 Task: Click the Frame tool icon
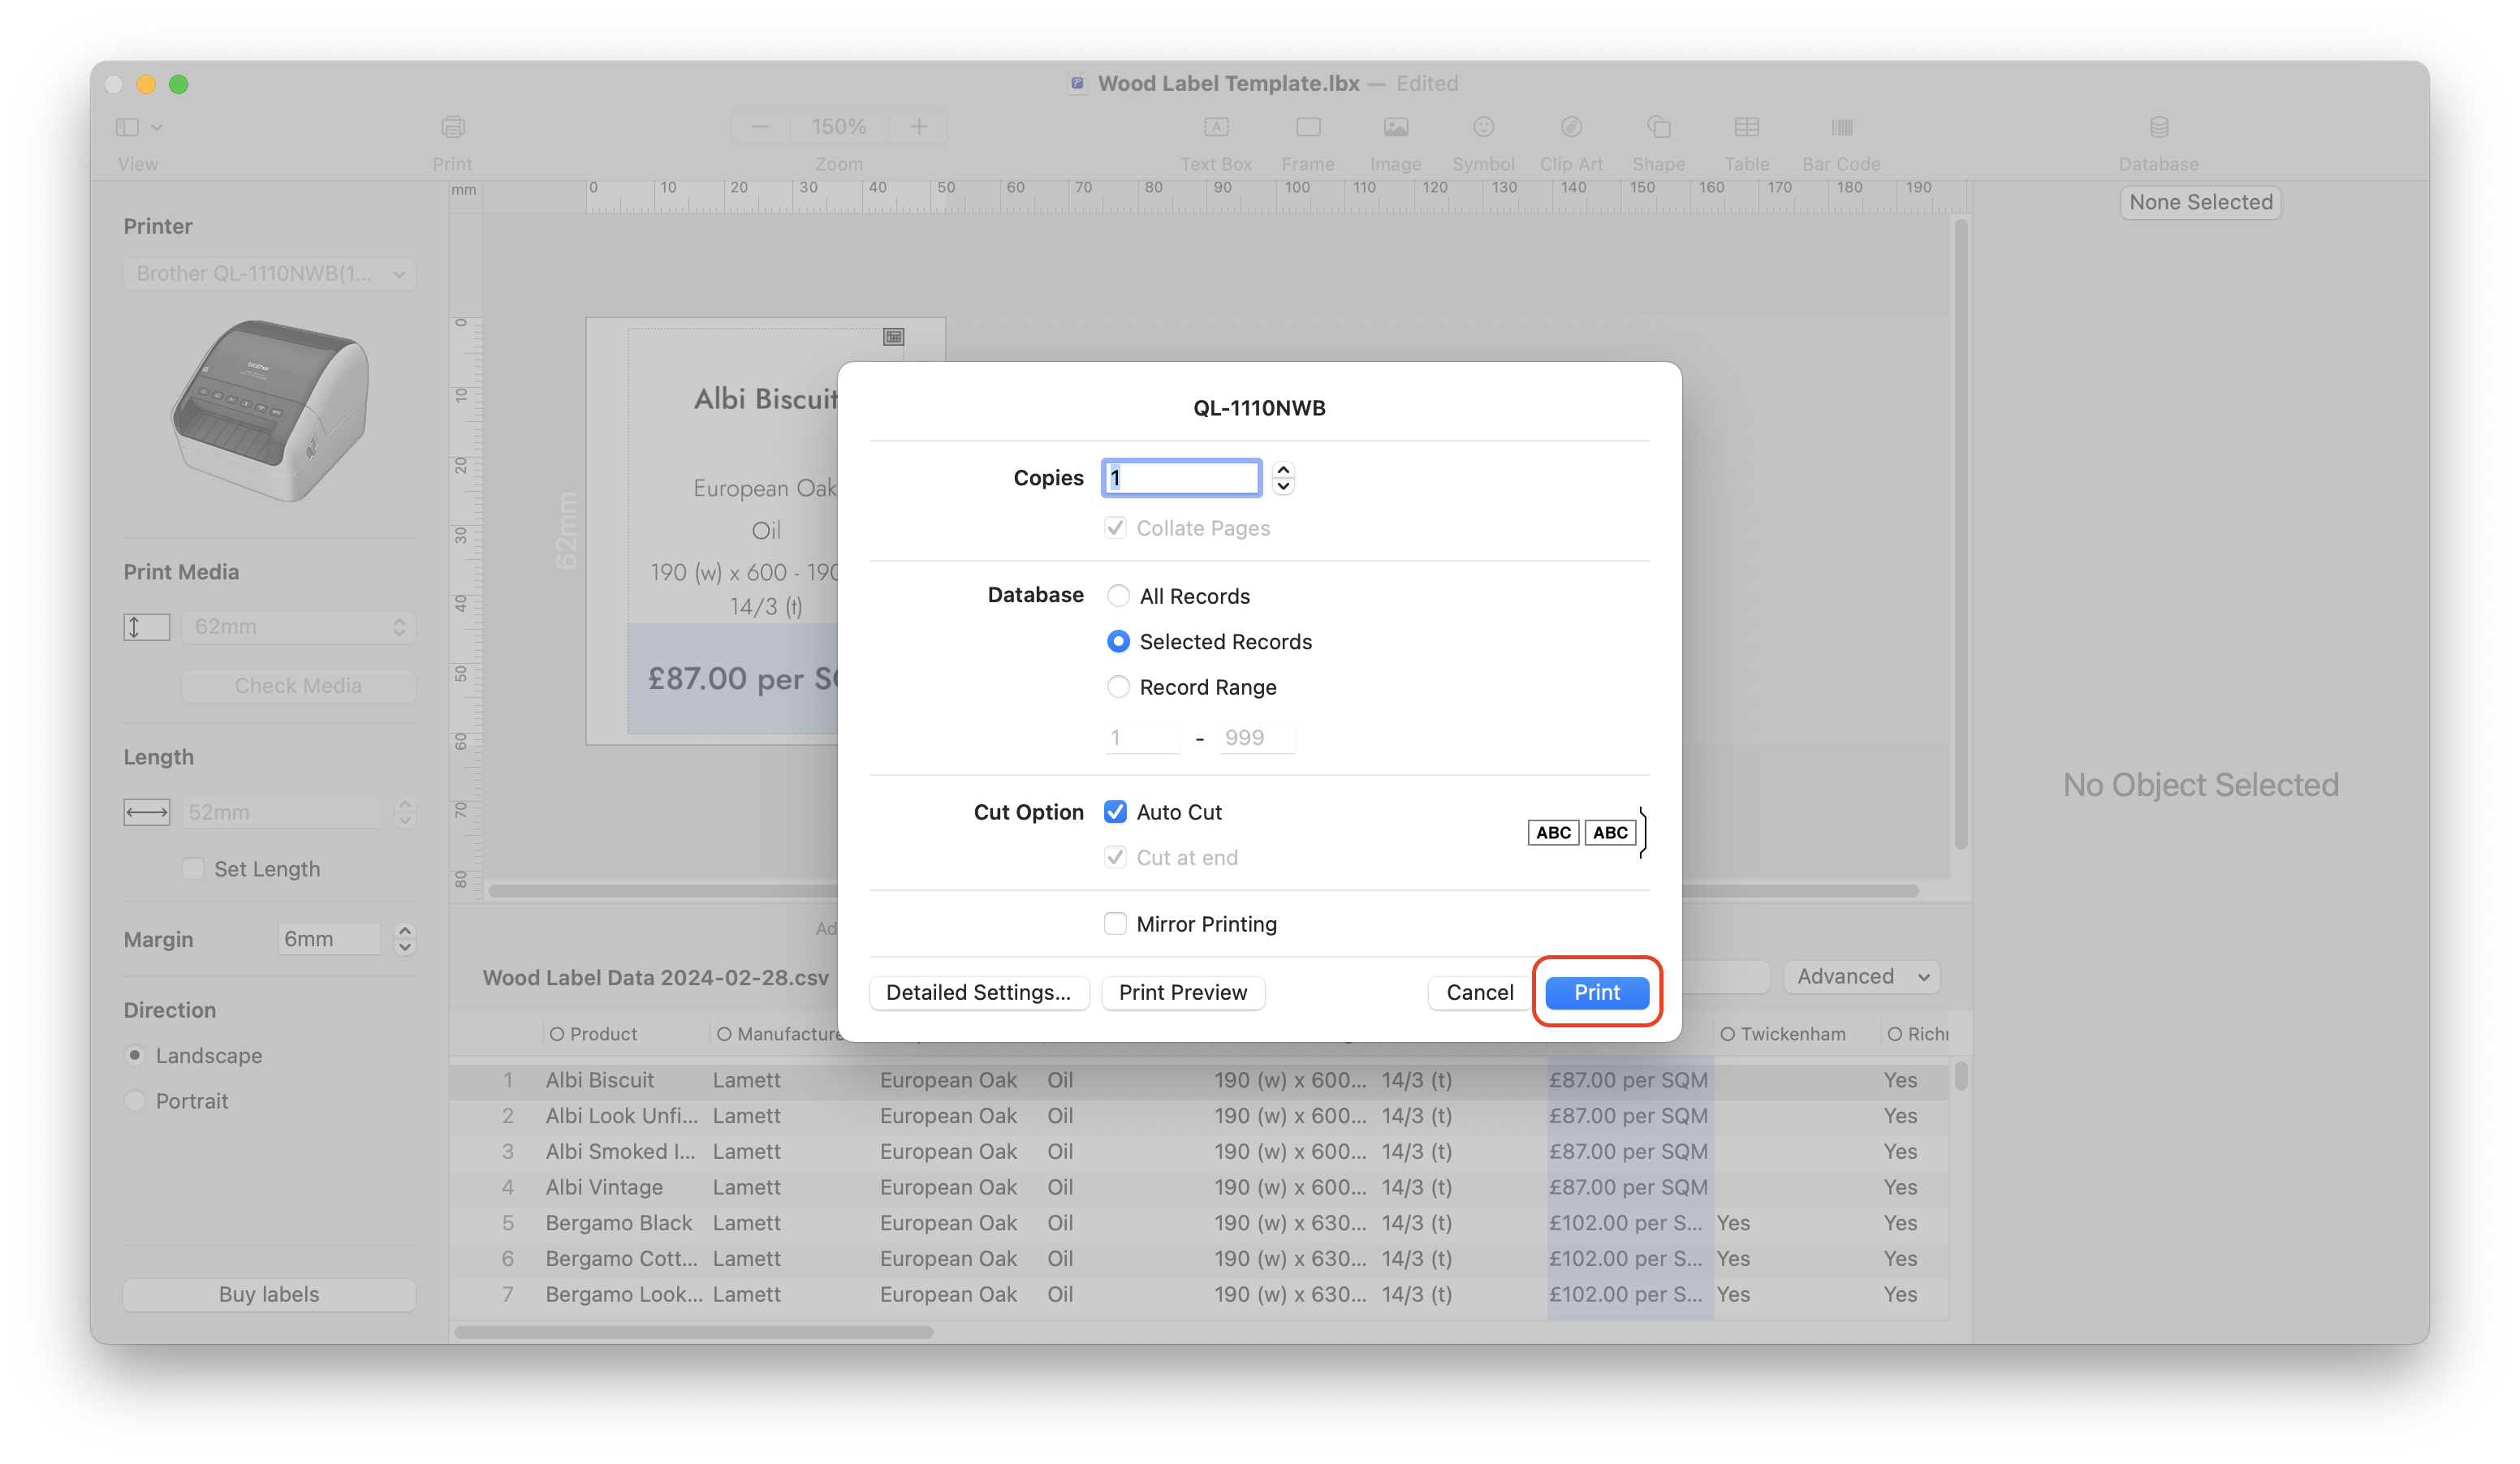pyautogui.click(x=1307, y=128)
